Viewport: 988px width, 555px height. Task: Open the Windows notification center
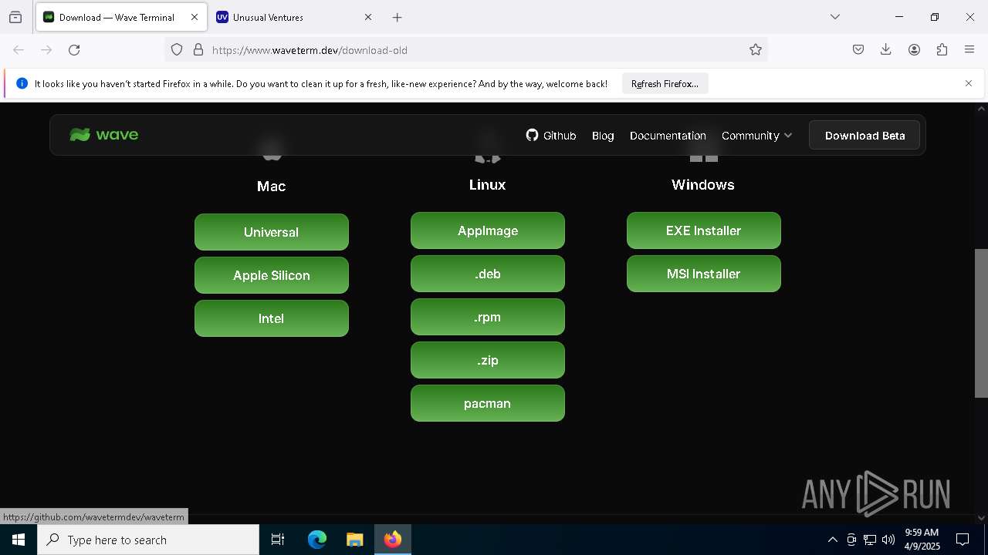(x=963, y=540)
